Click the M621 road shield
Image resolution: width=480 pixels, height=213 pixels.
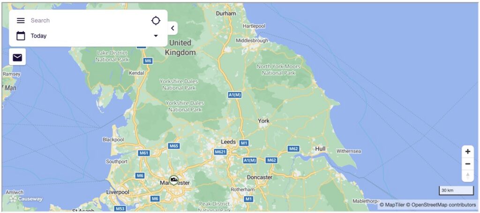(220, 152)
